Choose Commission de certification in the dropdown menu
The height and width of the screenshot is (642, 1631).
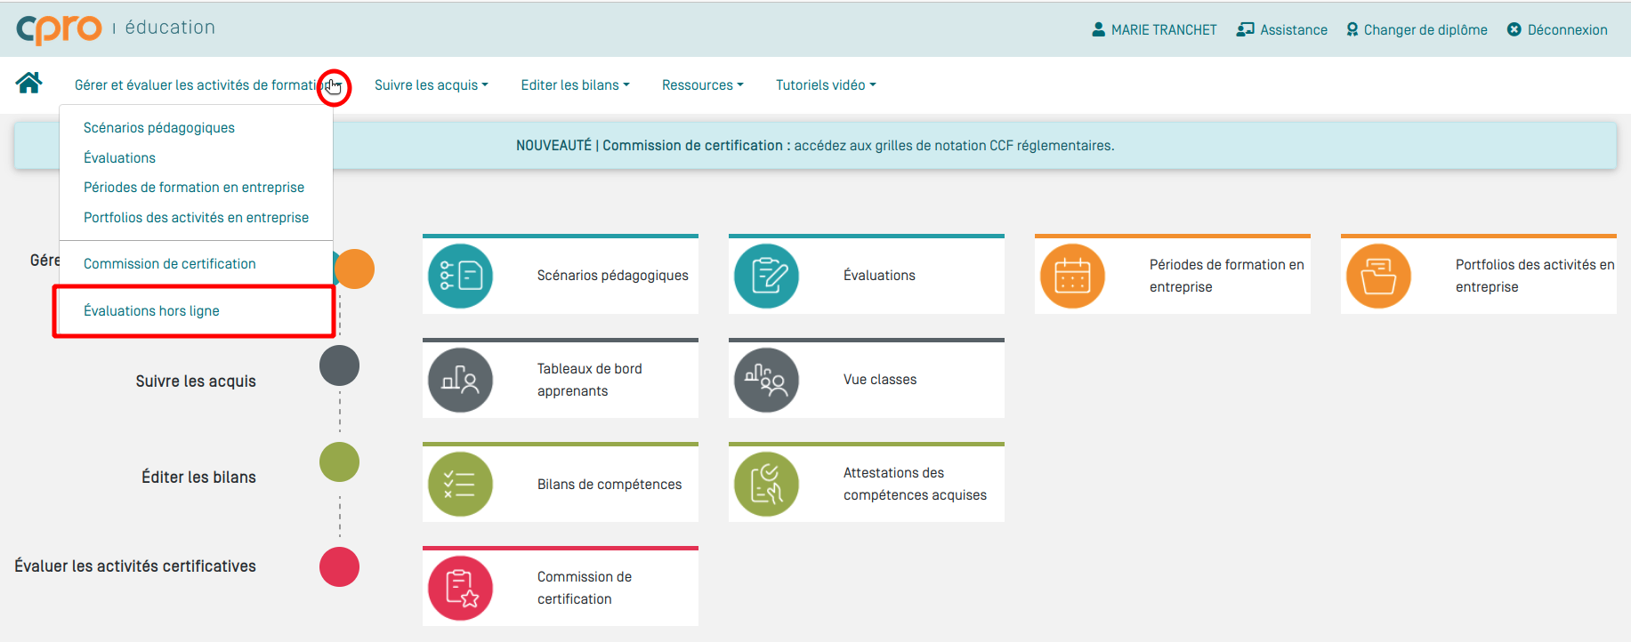tap(169, 264)
